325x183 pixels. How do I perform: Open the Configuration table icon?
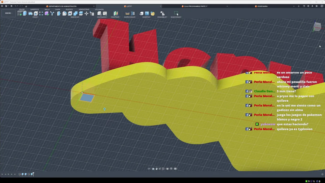click(x=105, y=13)
